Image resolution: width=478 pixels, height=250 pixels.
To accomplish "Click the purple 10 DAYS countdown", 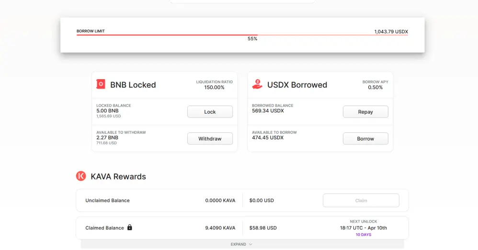I will [x=364, y=235].
